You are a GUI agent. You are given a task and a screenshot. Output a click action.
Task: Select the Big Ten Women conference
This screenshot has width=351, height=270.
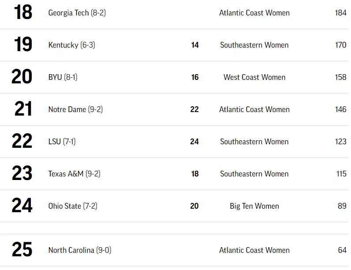(x=254, y=206)
